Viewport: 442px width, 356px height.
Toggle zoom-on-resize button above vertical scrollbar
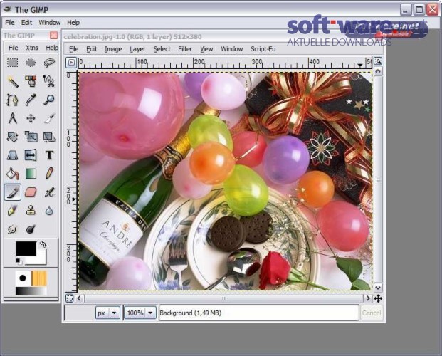(x=378, y=61)
